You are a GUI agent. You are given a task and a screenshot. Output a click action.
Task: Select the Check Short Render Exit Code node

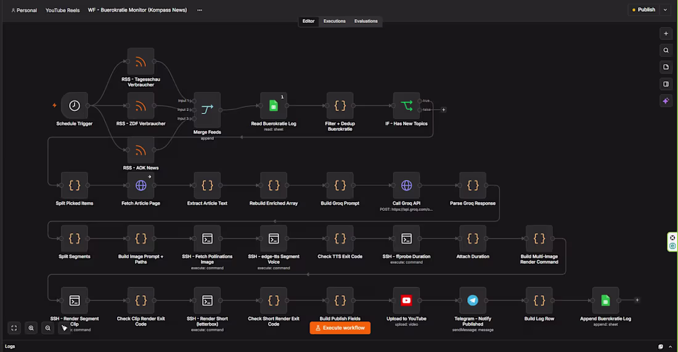coord(274,301)
